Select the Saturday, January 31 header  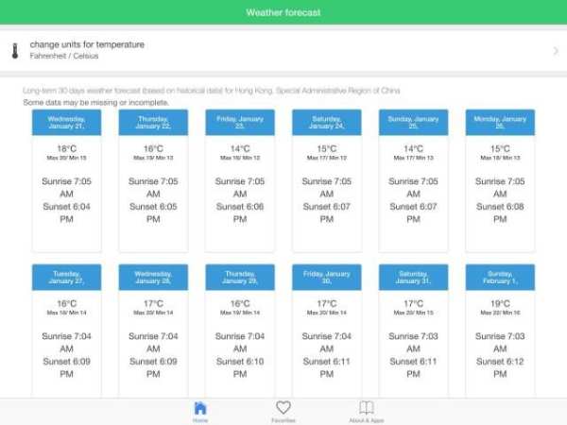[413, 277]
